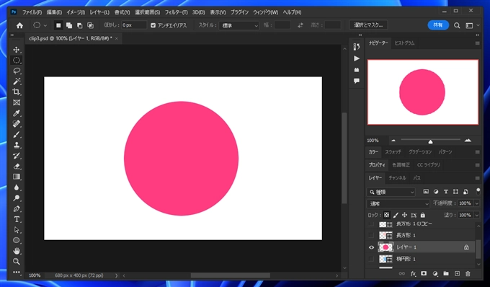Viewport: 490px width, 287px height.
Task: Select the Horizontal Type tool
Action: [17, 219]
